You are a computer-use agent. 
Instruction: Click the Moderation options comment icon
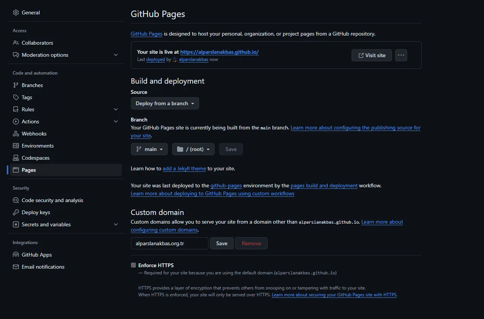(16, 55)
